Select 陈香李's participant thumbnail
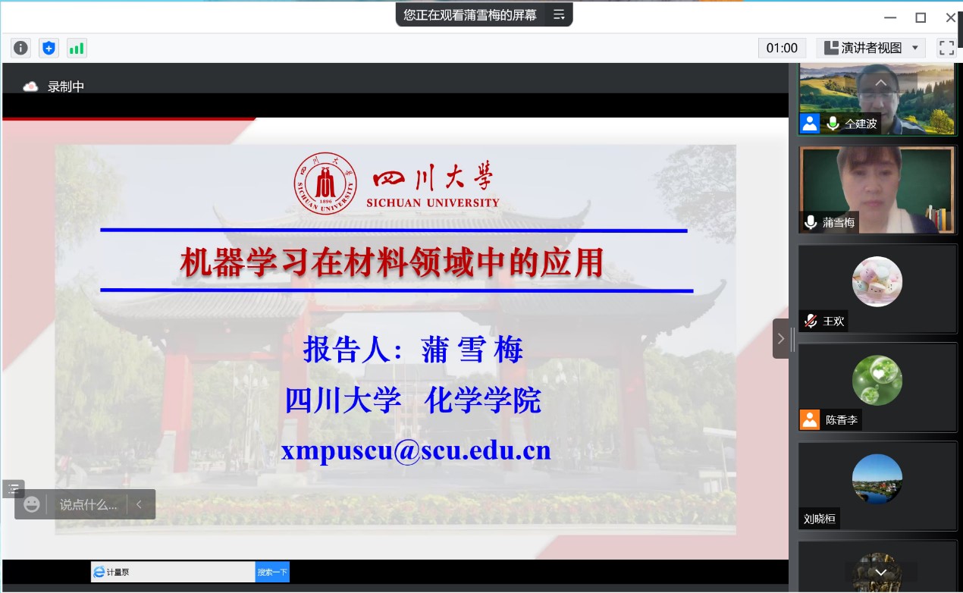 point(877,387)
